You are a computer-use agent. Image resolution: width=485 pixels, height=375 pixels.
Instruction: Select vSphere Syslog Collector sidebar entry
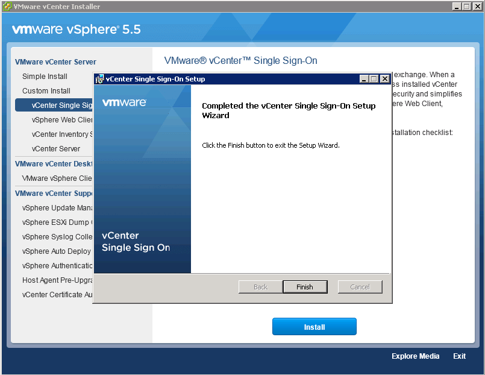pyautogui.click(x=57, y=237)
